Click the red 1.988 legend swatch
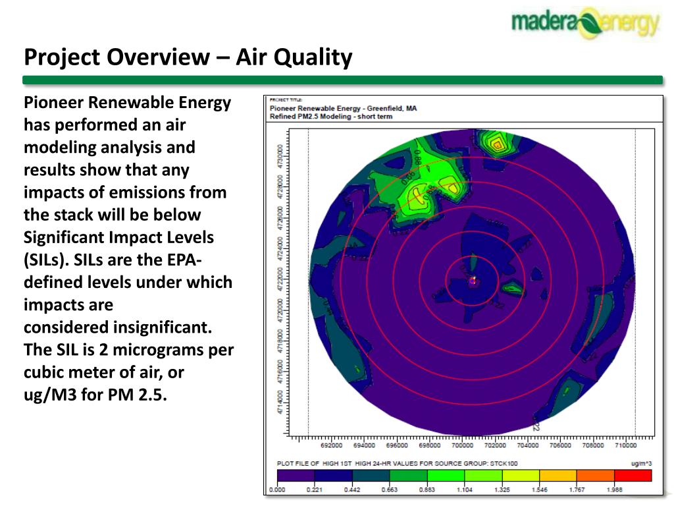The height and width of the screenshot is (506, 674). pos(633,476)
